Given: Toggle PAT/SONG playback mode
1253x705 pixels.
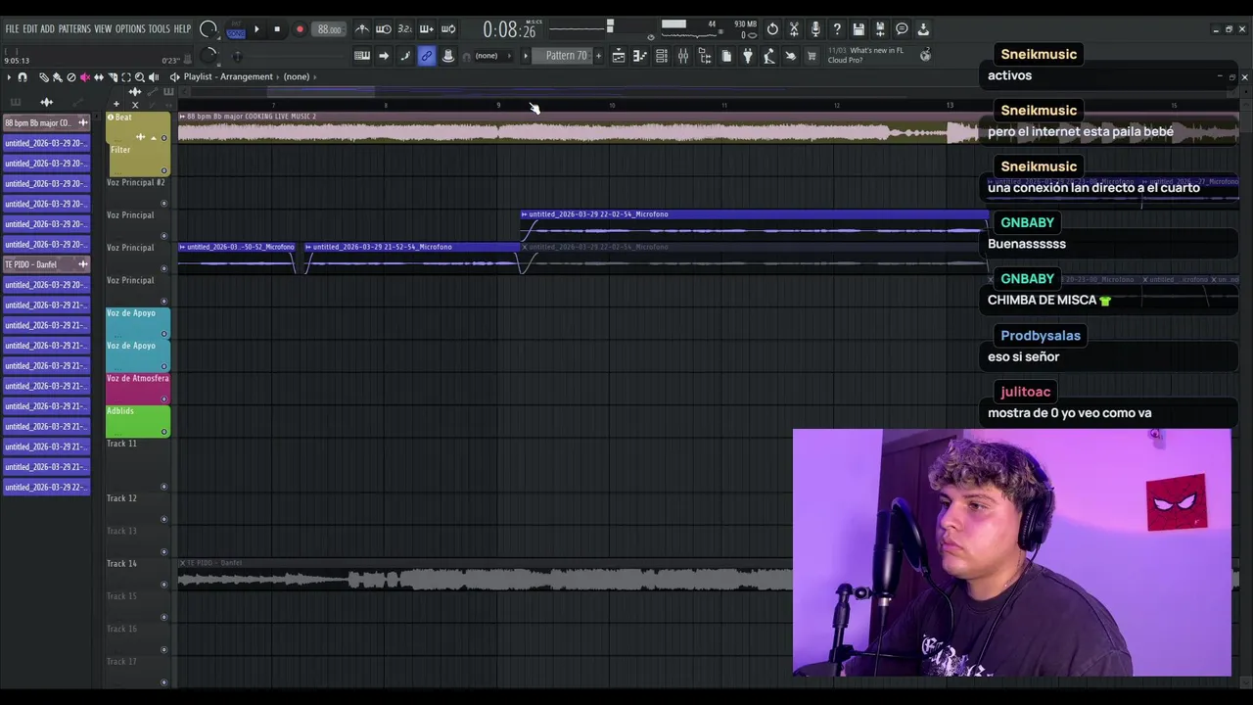Looking at the screenshot, I should (x=236, y=29).
